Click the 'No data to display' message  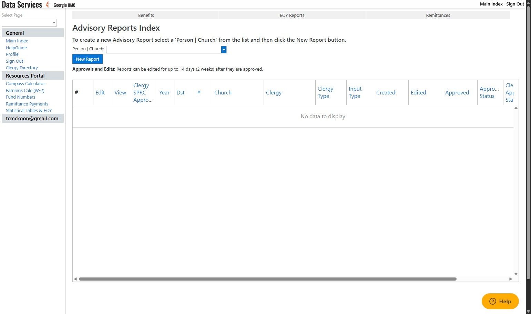point(323,116)
